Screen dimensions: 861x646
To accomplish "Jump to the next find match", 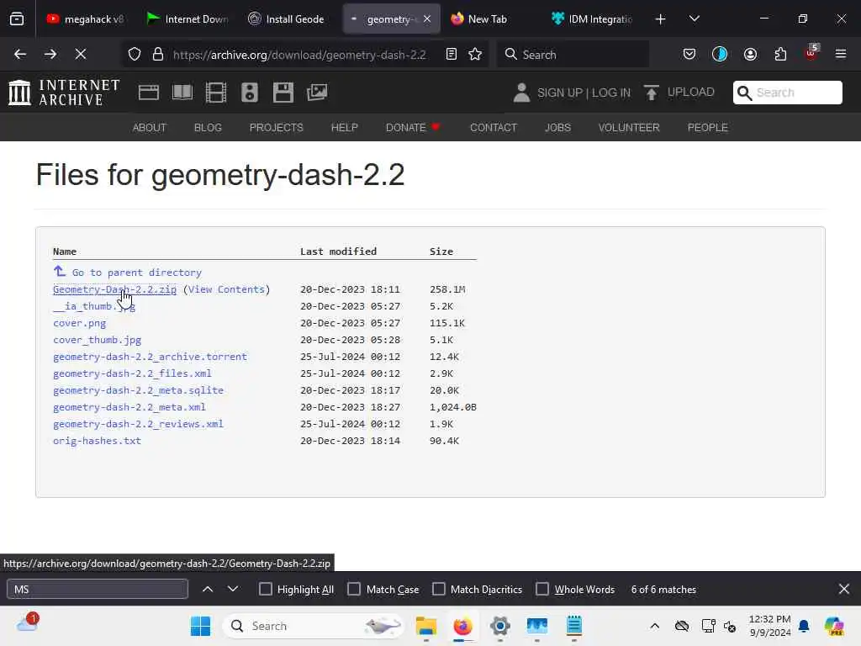I will point(233,589).
